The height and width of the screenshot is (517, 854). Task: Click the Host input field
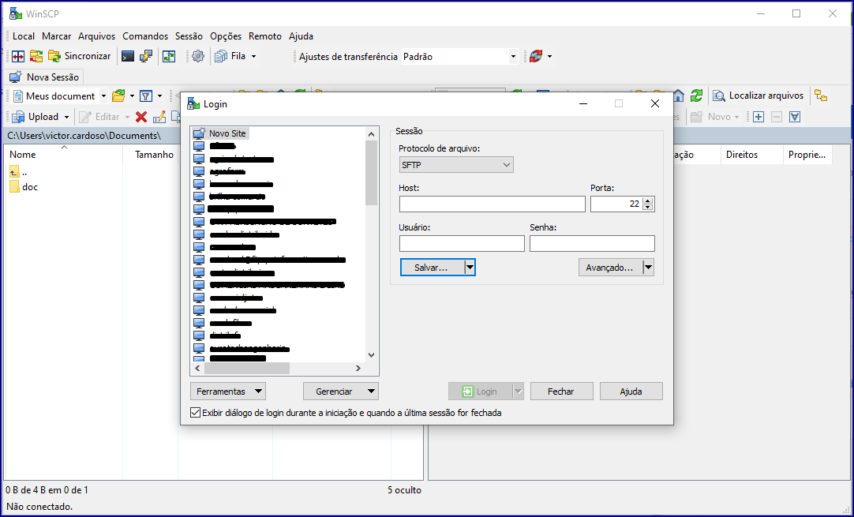(492, 204)
